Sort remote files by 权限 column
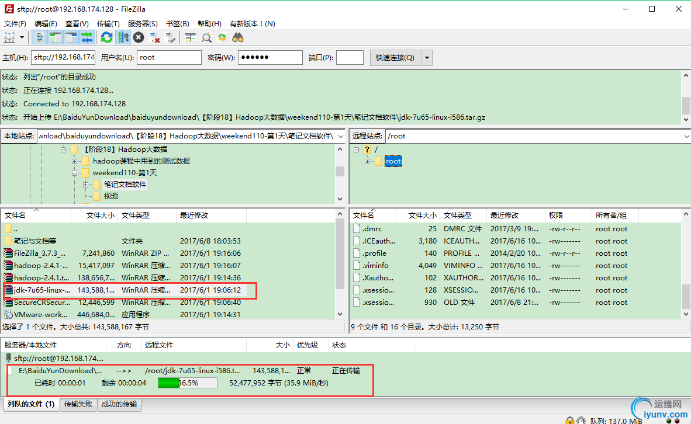The width and height of the screenshot is (691, 424). [568, 216]
